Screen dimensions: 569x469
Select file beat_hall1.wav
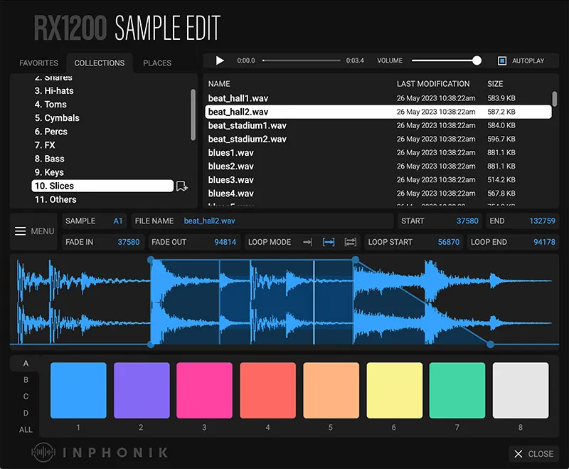pyautogui.click(x=378, y=98)
